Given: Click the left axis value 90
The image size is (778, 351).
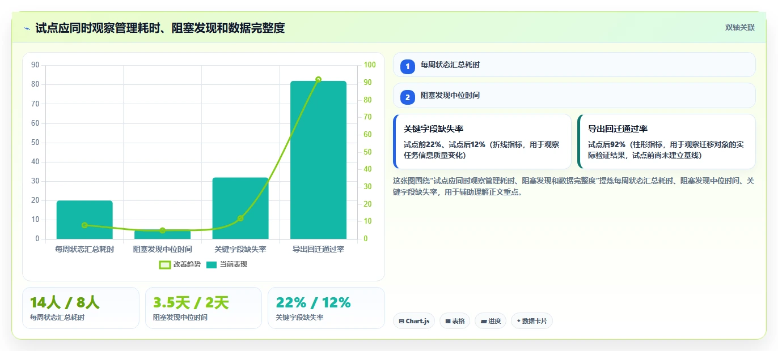Looking at the screenshot, I should tap(35, 65).
